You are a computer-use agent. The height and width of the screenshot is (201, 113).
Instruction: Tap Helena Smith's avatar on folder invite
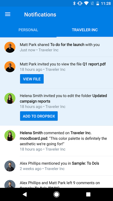(x=10, y=98)
